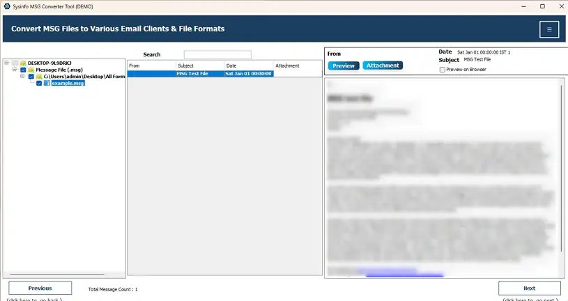The width and height of the screenshot is (568, 301).
Task: Maximize the MSG Converter window
Action: pyautogui.click(x=542, y=6)
